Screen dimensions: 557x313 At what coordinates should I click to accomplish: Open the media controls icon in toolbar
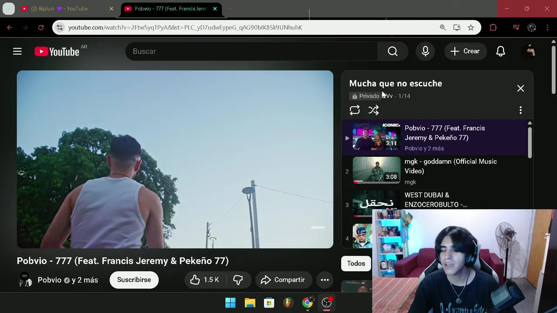[x=516, y=27]
